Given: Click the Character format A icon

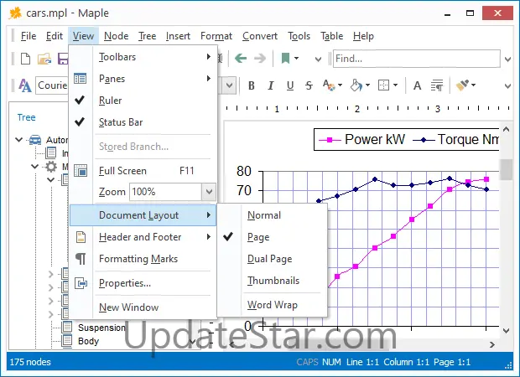Looking at the screenshot, I should tap(417, 85).
